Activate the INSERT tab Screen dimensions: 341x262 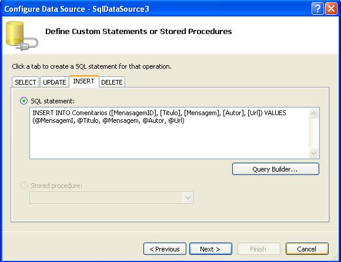click(x=83, y=81)
